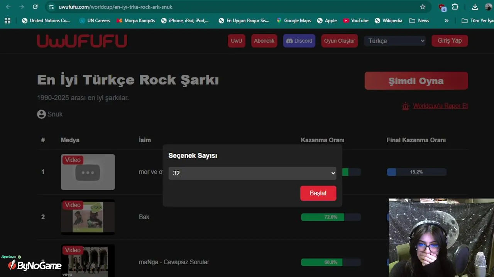Click maNga - Cevapsiz Sorular title

click(174, 262)
